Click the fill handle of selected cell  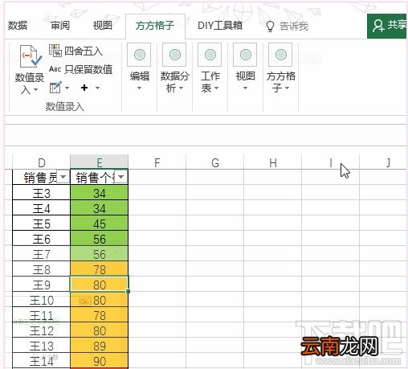point(129,291)
